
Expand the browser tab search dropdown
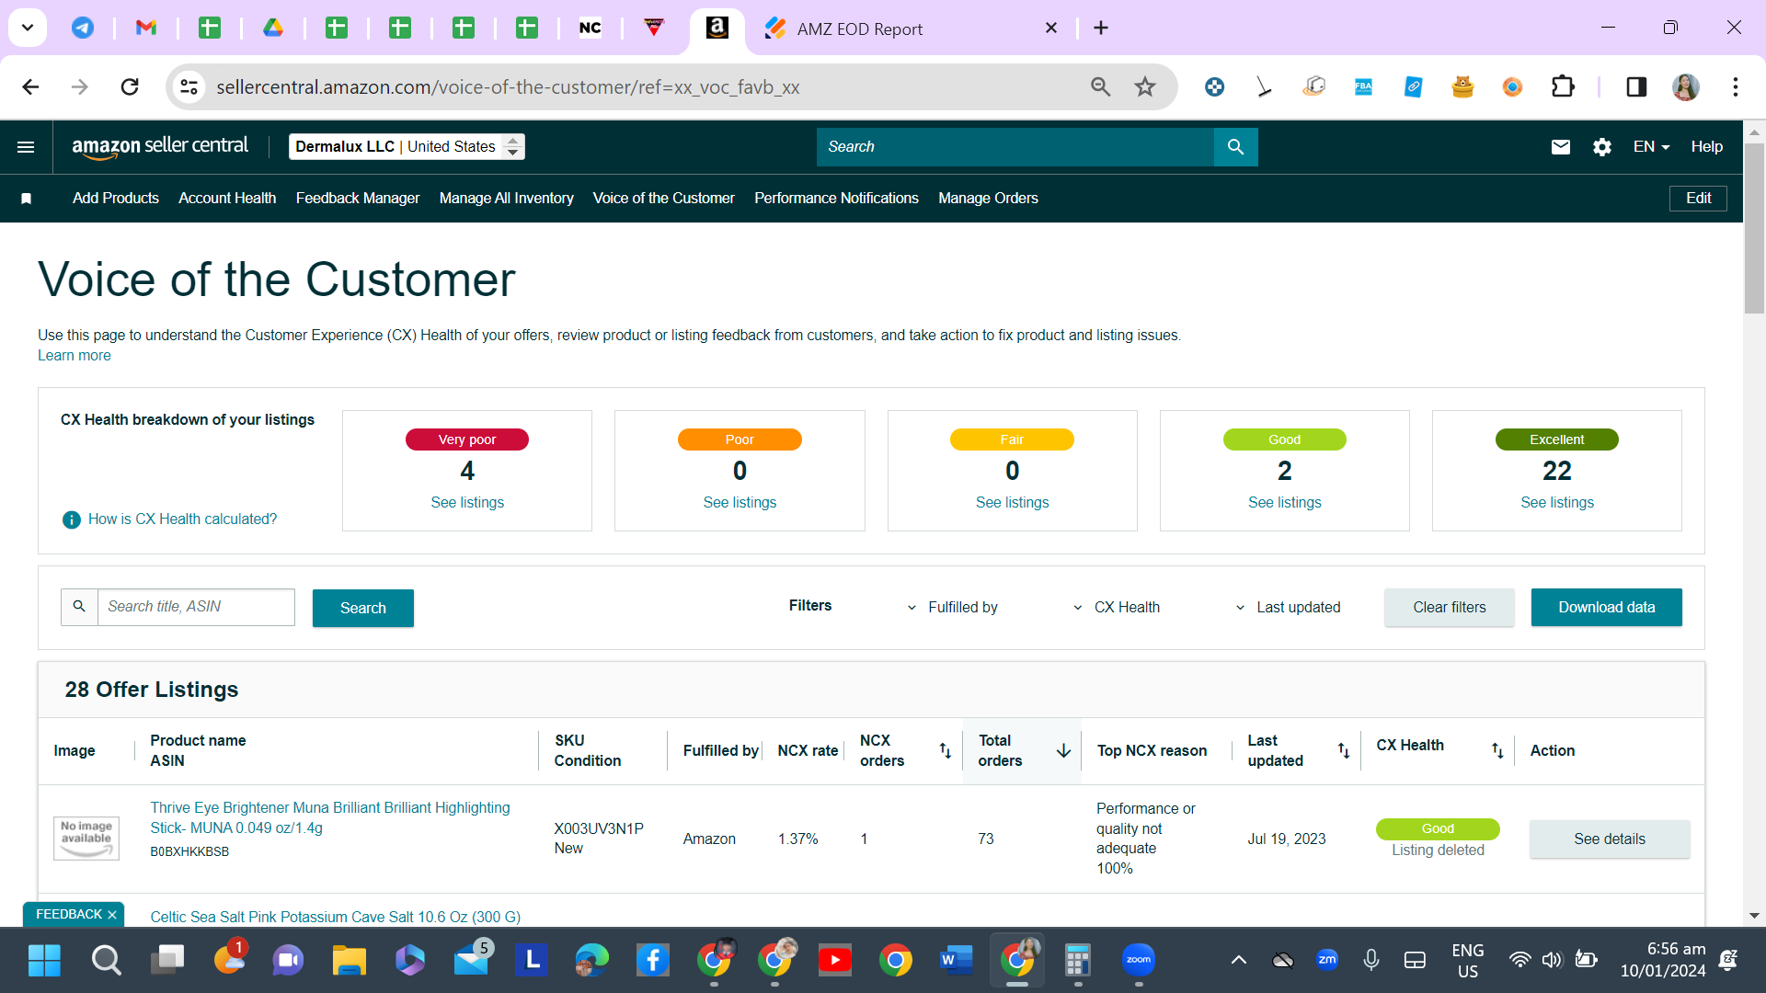(x=28, y=28)
